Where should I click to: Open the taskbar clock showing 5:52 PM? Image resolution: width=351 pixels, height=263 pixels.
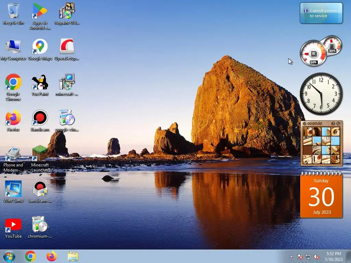pos(334,256)
